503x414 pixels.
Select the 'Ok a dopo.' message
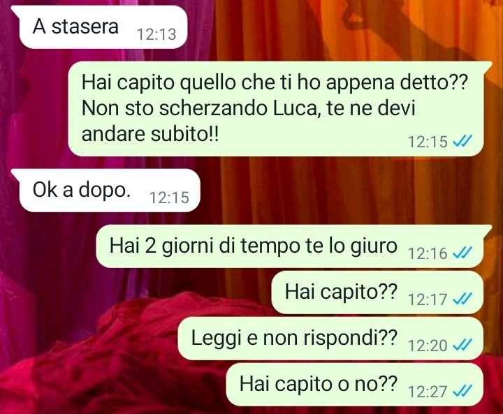pos(106,191)
